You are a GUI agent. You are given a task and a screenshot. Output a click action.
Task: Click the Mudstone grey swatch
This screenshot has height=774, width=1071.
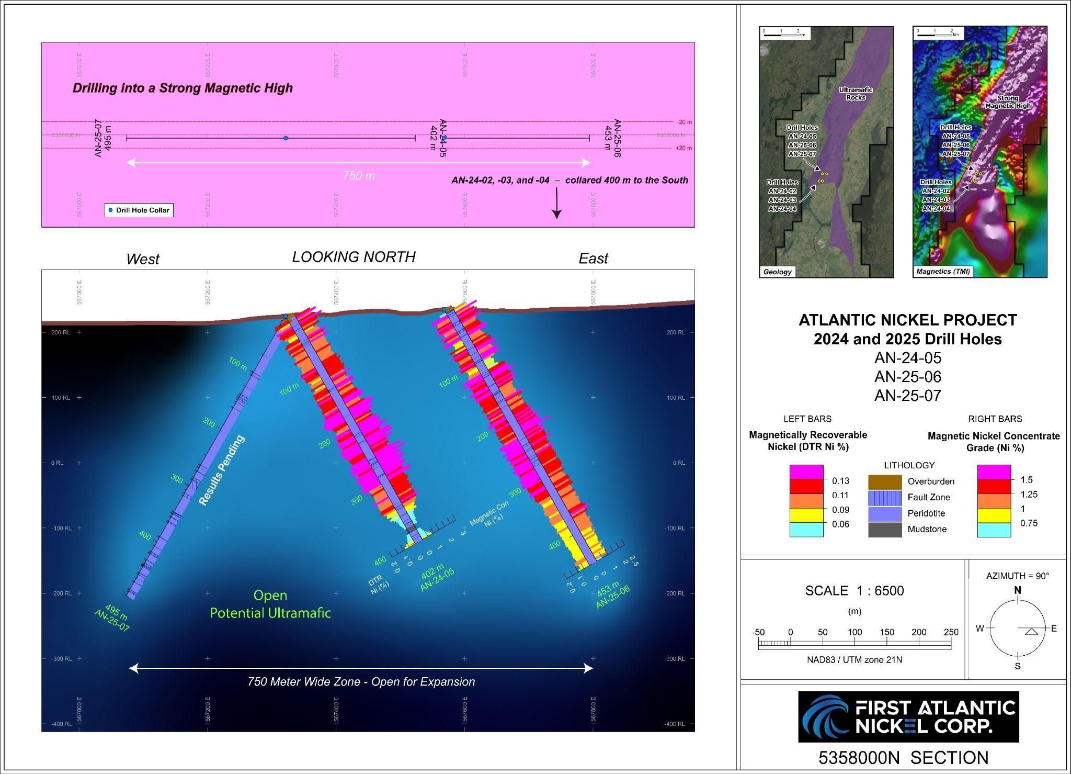click(885, 529)
